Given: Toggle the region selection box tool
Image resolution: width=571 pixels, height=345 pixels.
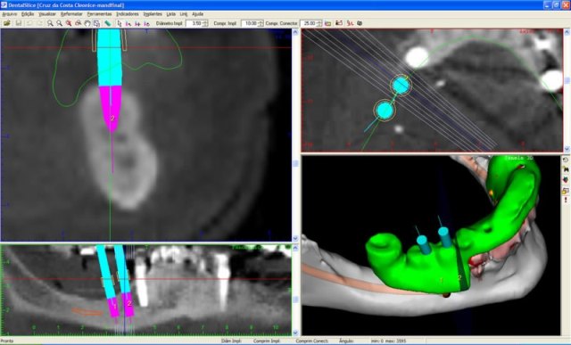Looking at the screenshot, I should [x=96, y=23].
